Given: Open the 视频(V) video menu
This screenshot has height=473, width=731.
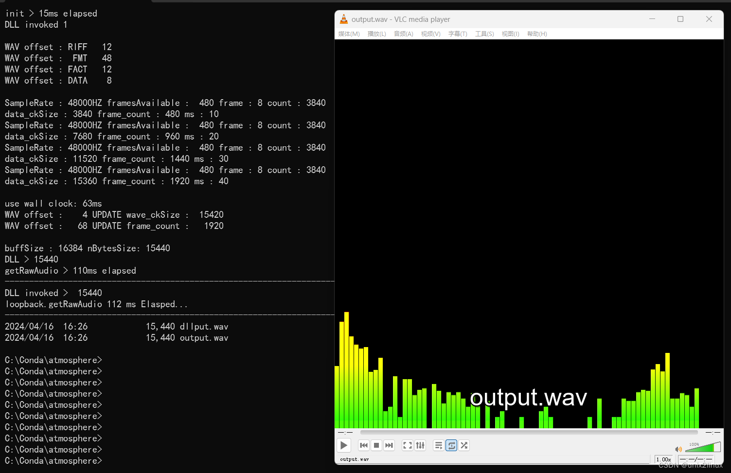Looking at the screenshot, I should click(430, 34).
